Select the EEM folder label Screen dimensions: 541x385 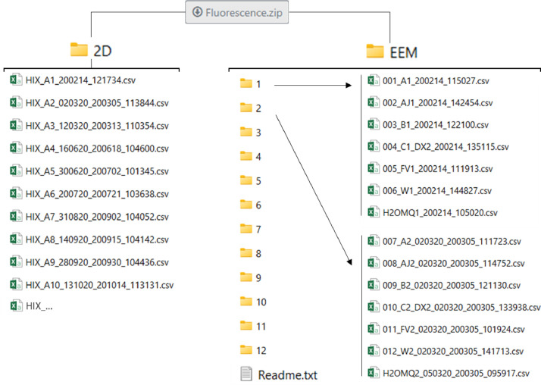403,53
